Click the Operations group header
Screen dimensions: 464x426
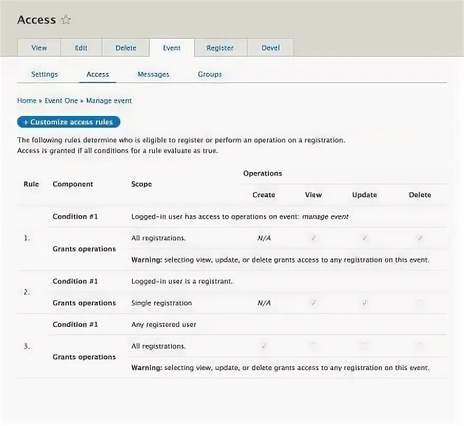pyautogui.click(x=263, y=173)
